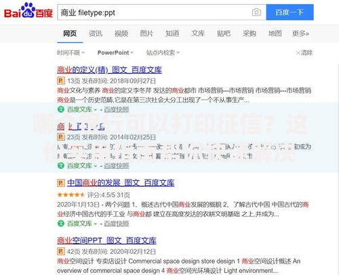This screenshot has height=275, width=339.
Task: Expand the 更多» menu
Action: pyautogui.click(x=300, y=34)
